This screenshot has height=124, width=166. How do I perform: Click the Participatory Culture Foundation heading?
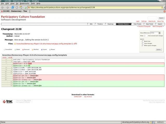point(23,17)
